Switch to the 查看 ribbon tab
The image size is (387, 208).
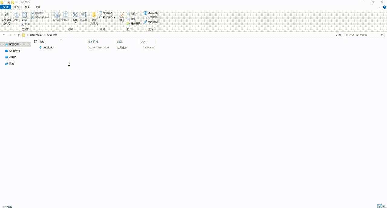tap(38, 7)
